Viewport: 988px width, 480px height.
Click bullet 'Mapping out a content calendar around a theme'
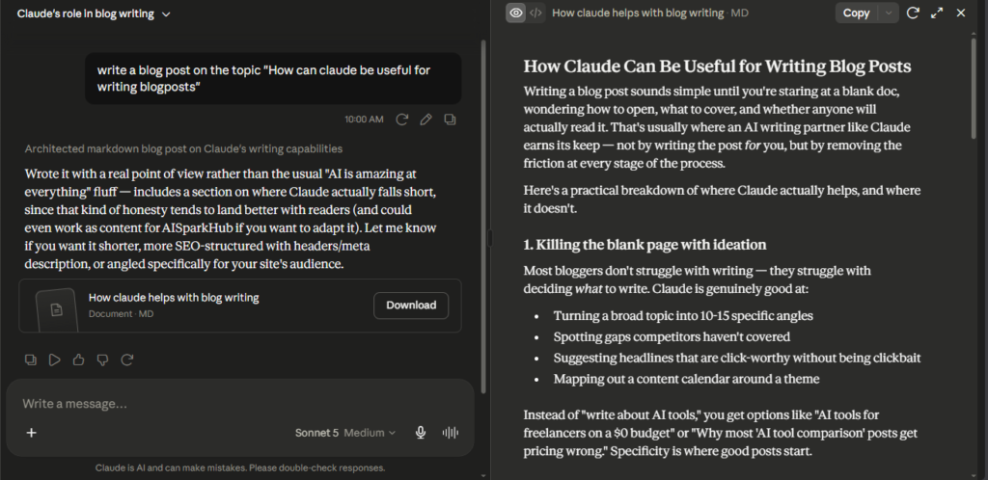click(x=686, y=379)
